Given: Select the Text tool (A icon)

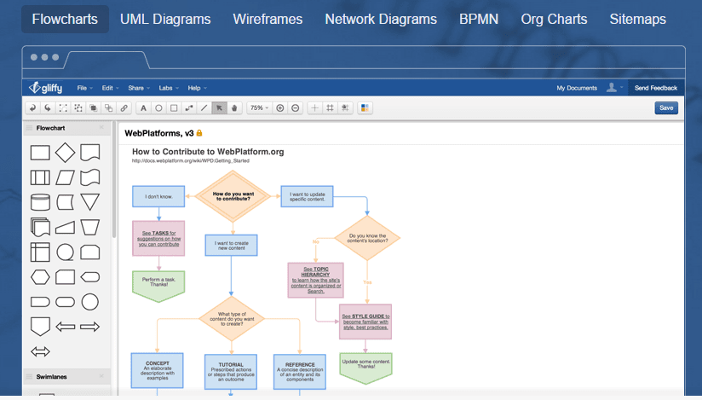Looking at the screenshot, I should (x=143, y=108).
